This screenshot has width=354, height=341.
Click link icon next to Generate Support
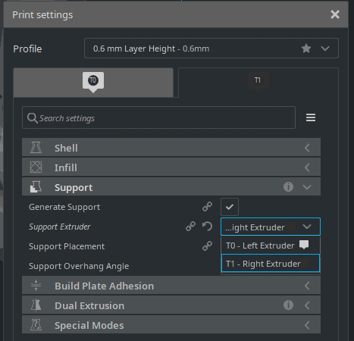[x=207, y=207]
